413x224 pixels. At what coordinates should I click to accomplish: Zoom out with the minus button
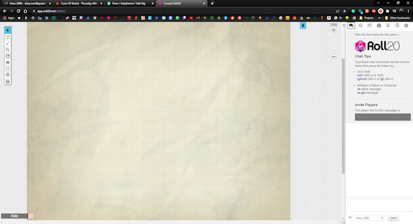tap(333, 57)
